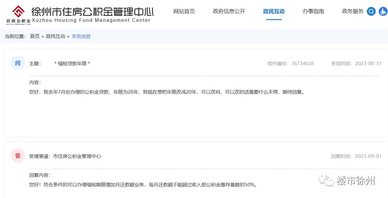This screenshot has height=198, width=388.
Task: Click 来信时间 2023-08-31 date
Action: click(x=356, y=64)
